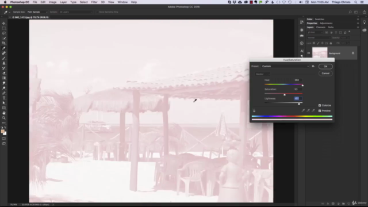Toggle shape layer filter in Layers panel

(x=340, y=32)
